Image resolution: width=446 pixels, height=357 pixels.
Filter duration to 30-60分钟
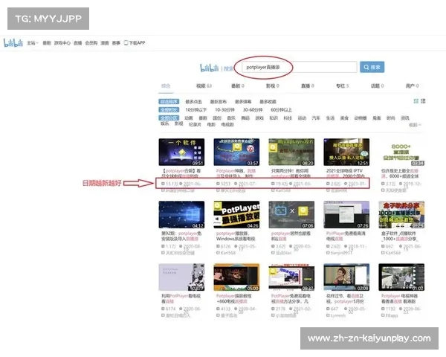[253, 110]
